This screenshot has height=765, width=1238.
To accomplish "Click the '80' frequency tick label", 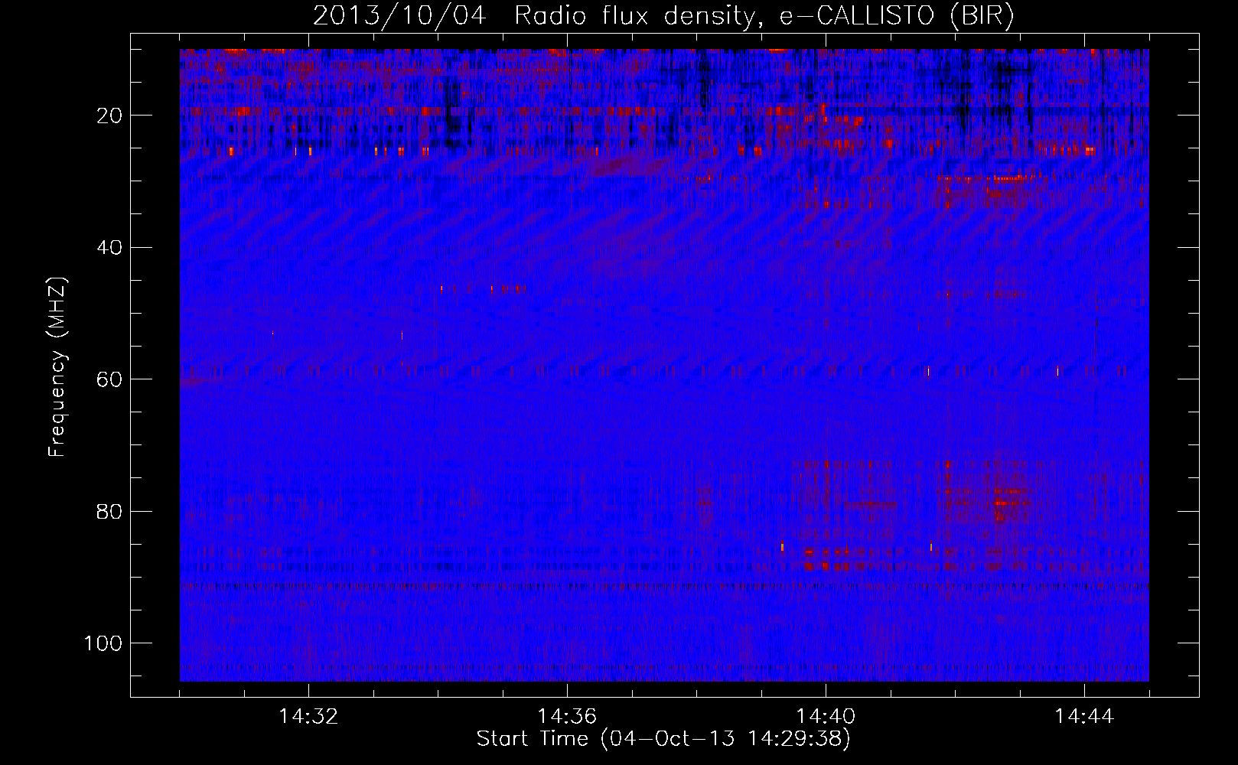I will pos(110,511).
